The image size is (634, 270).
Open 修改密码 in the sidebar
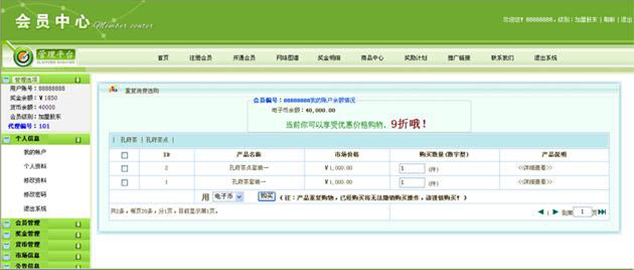(35, 195)
